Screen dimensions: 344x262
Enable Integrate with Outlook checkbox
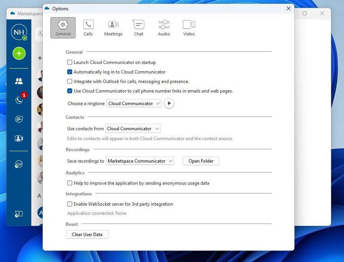coord(69,81)
